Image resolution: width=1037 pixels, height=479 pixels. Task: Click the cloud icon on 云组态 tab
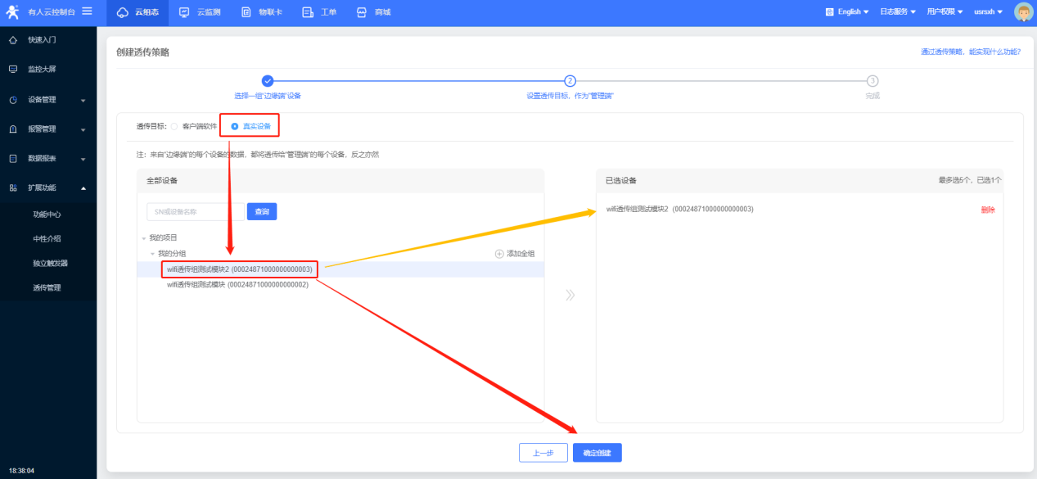click(x=123, y=12)
